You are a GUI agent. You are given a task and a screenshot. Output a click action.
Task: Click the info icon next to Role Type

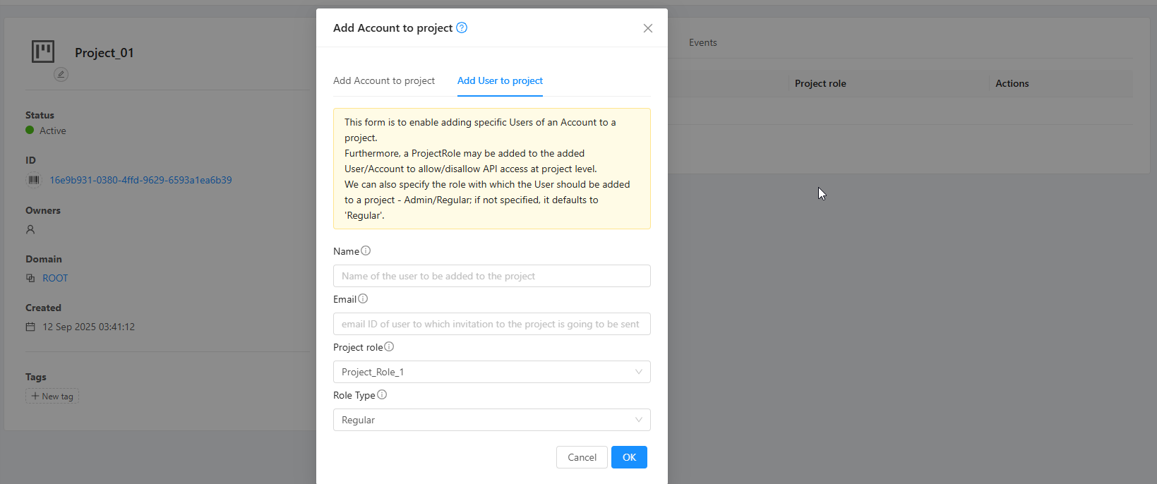(382, 394)
